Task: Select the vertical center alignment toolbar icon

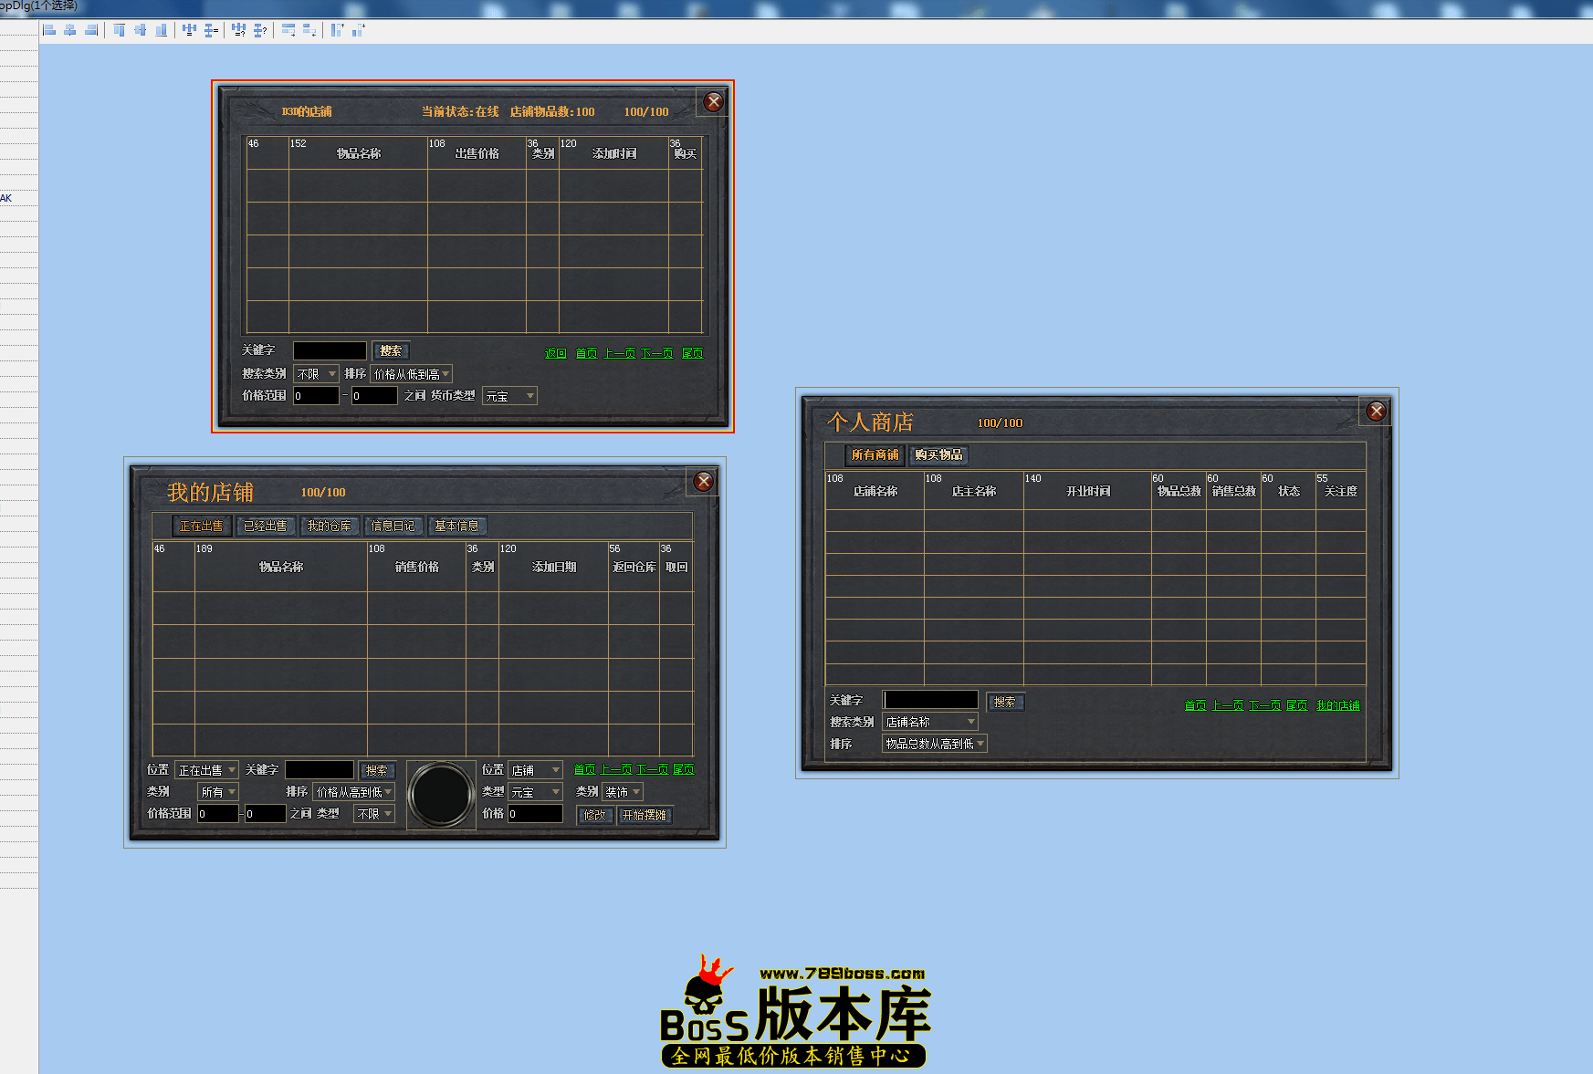Action: click(x=139, y=29)
